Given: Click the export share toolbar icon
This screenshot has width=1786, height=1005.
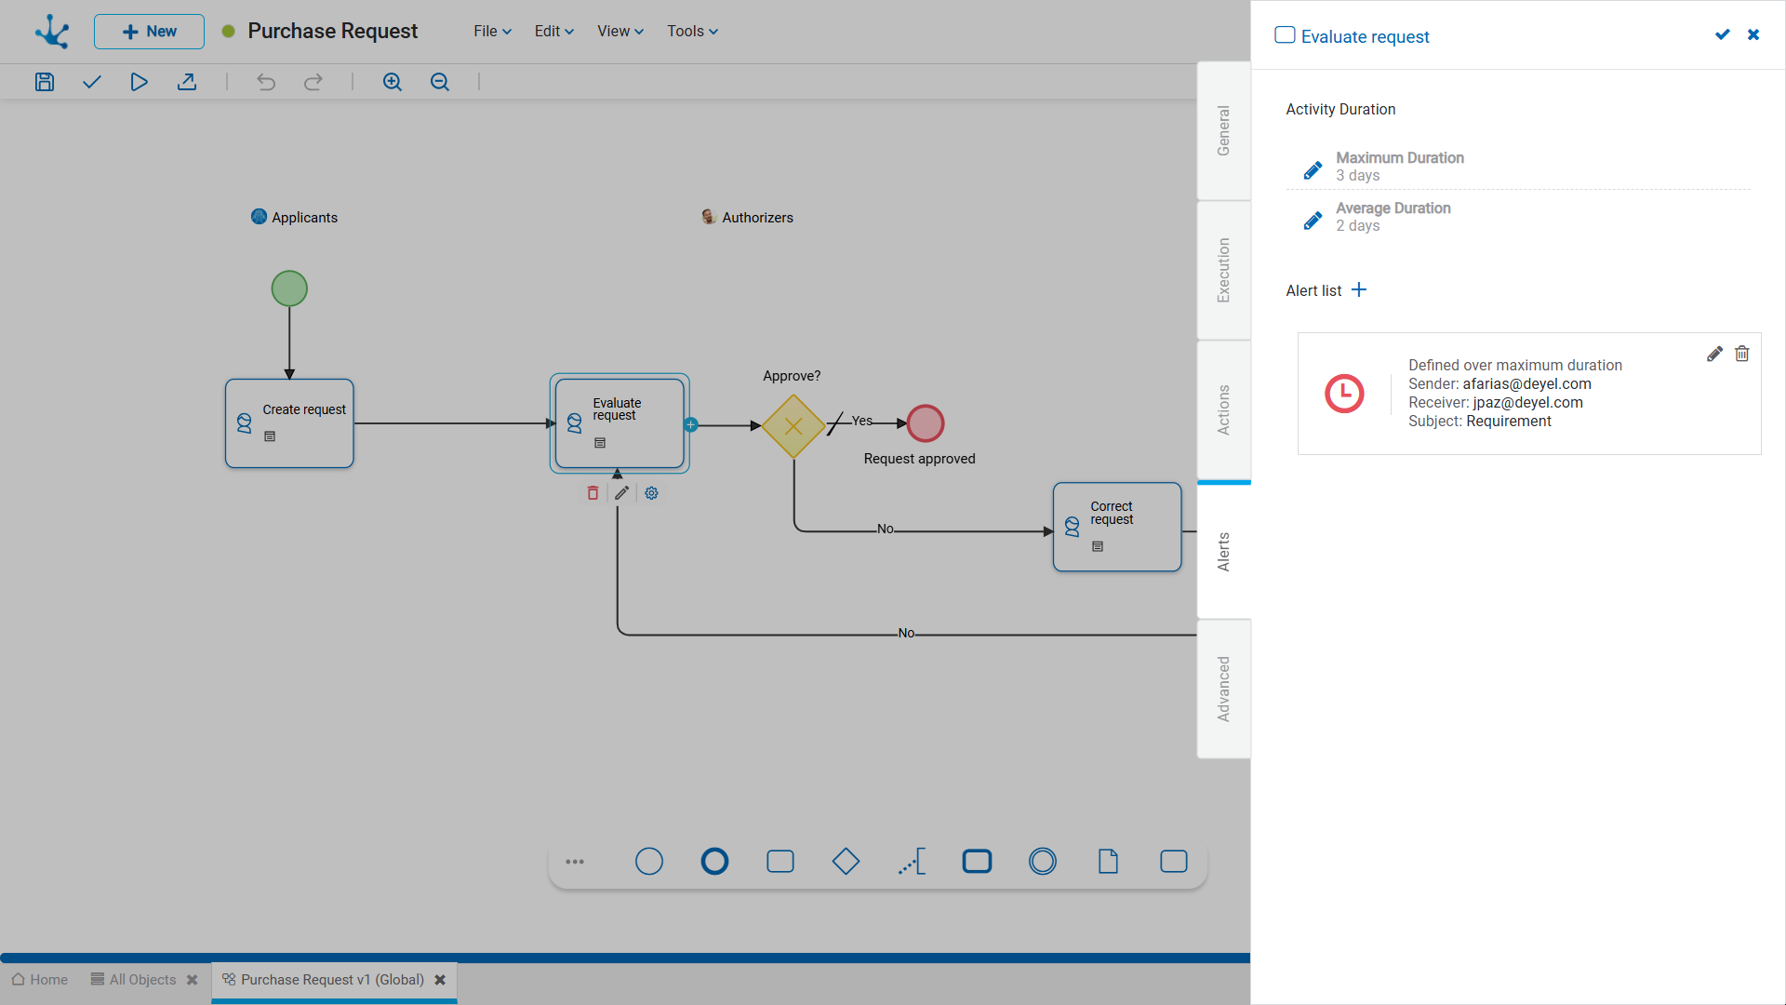Looking at the screenshot, I should 187,82.
